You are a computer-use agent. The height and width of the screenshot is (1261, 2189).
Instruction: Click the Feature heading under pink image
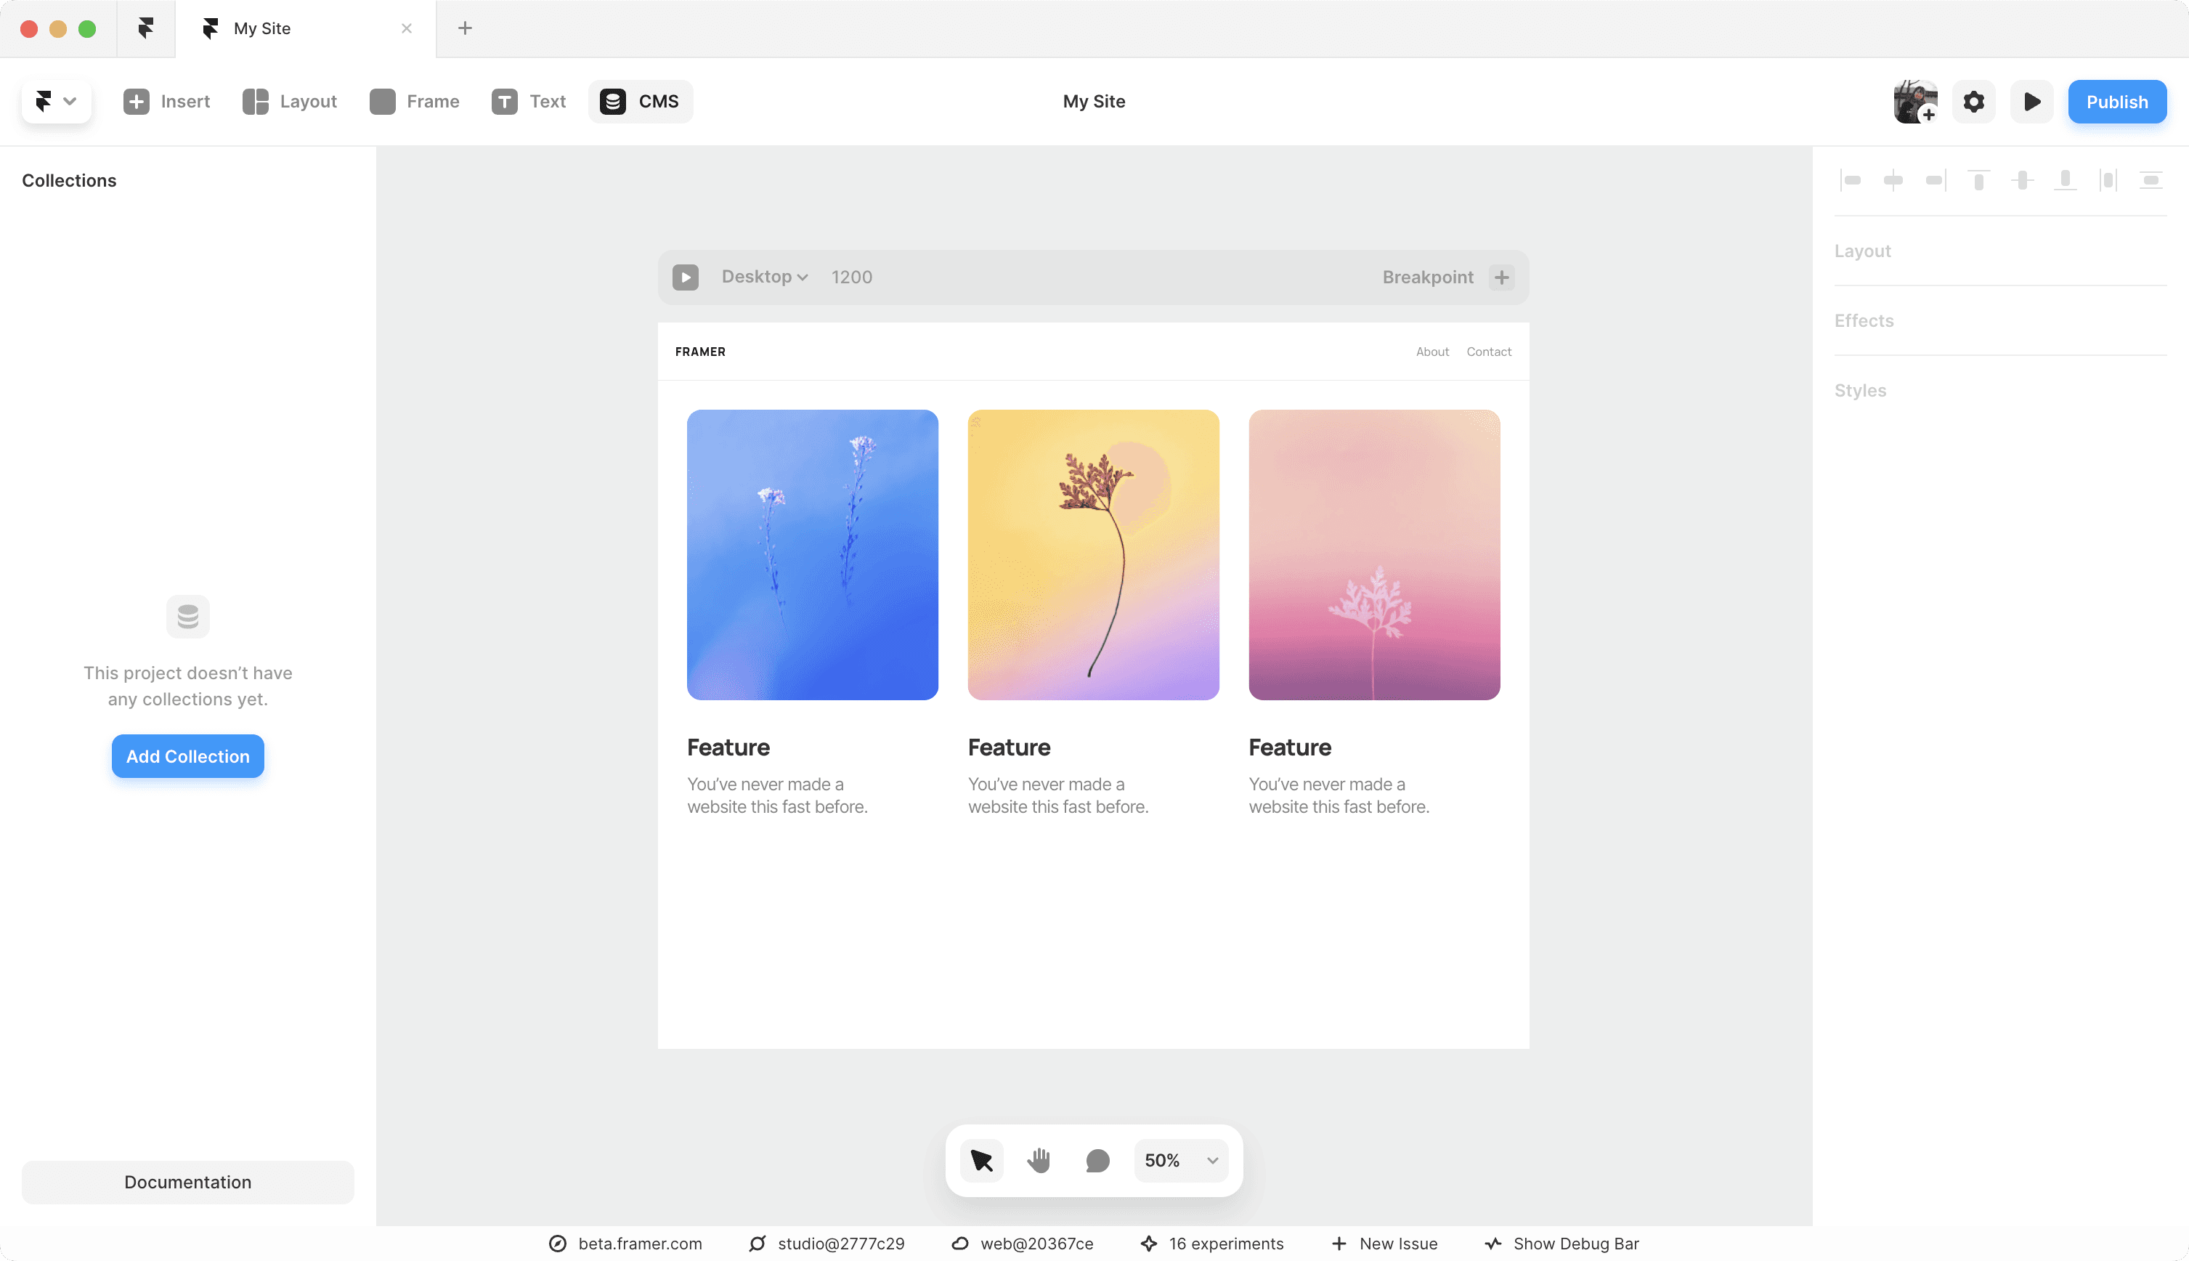pos(1289,747)
